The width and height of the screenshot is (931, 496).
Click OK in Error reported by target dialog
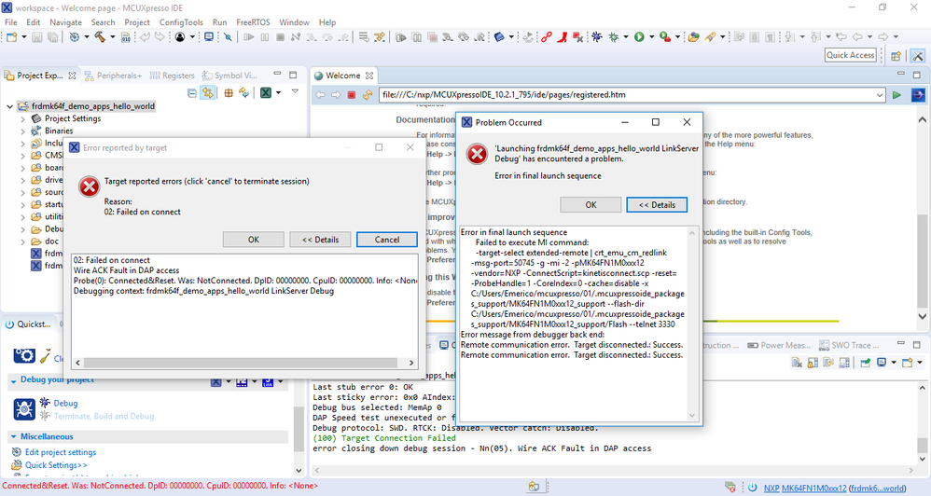(254, 240)
